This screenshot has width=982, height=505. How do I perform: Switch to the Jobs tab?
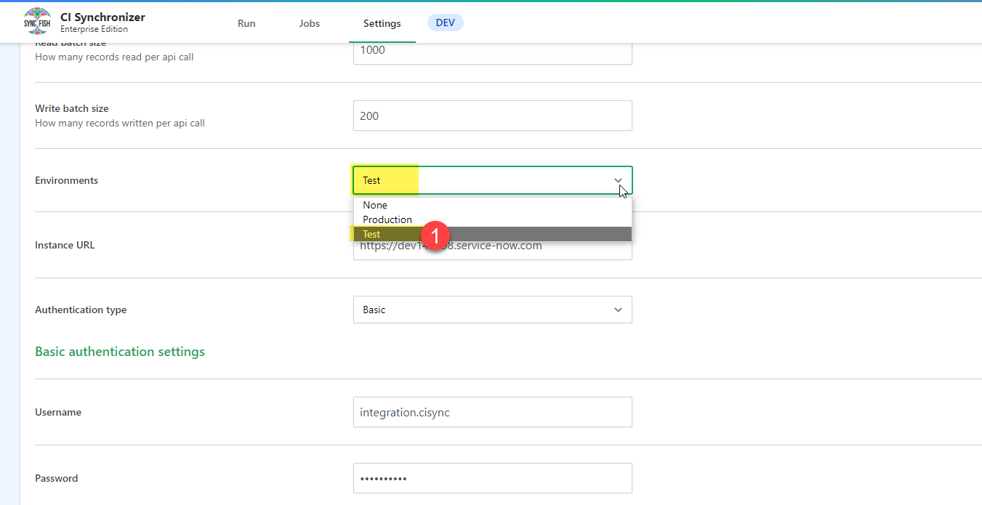pos(310,23)
